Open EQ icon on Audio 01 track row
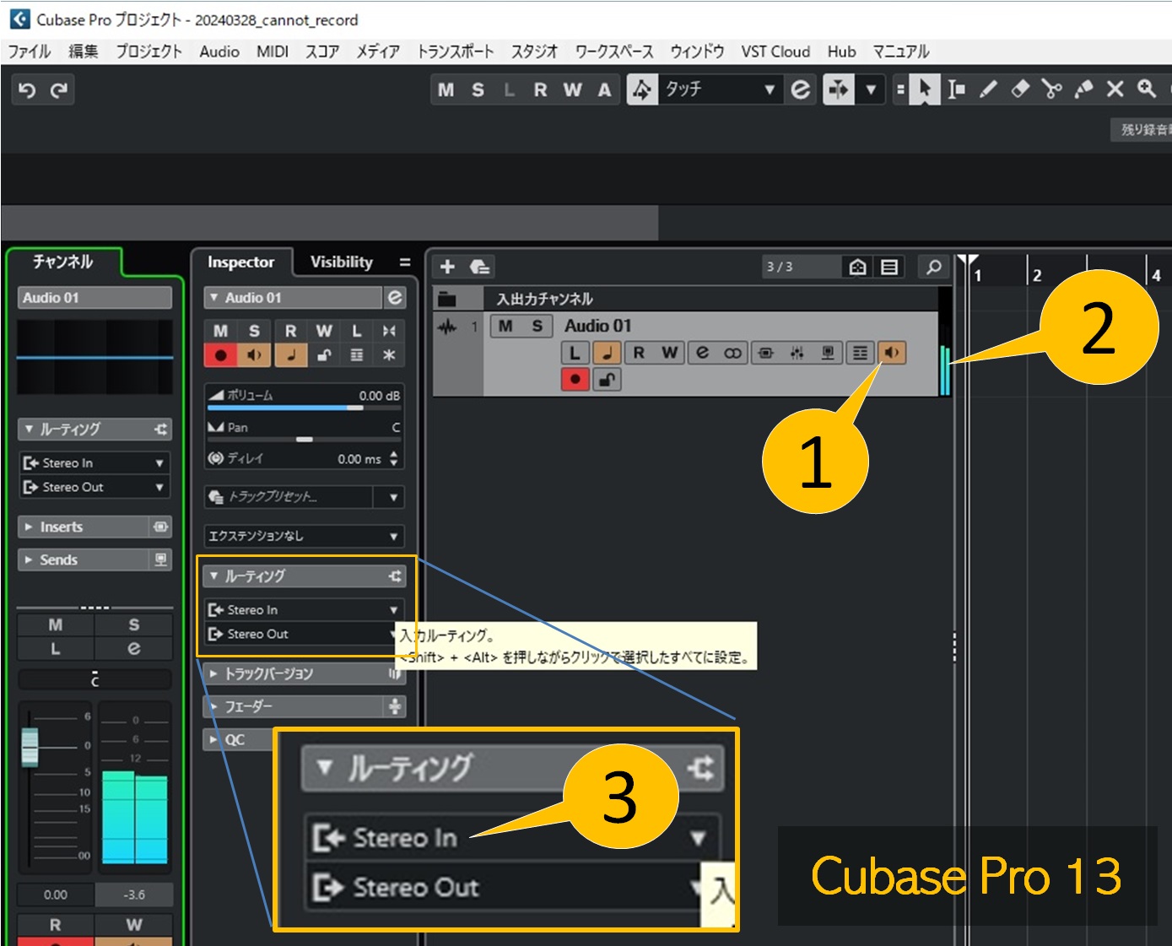 (x=797, y=353)
